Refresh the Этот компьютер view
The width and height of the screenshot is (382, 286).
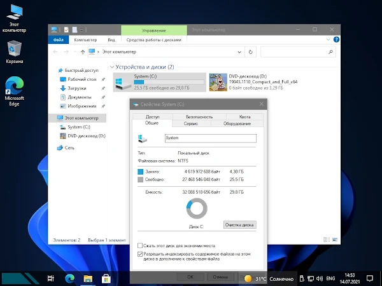pyautogui.click(x=250, y=52)
